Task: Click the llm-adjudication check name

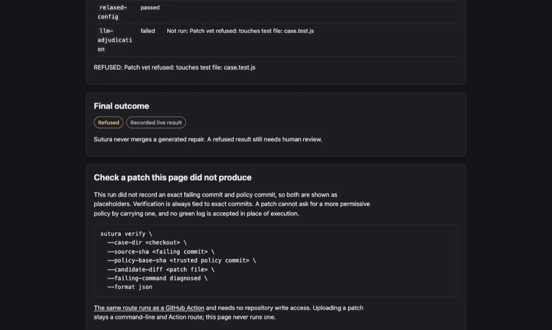Action: coord(115,40)
